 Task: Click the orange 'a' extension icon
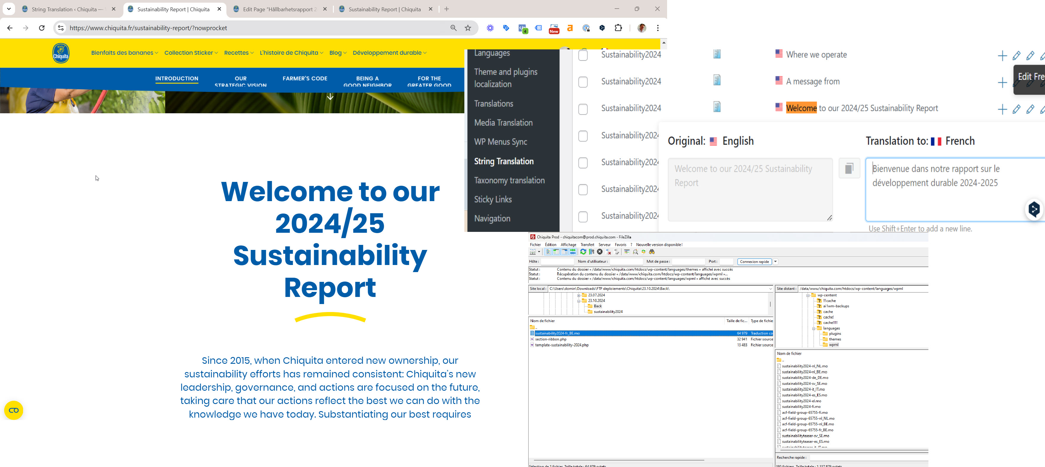point(570,28)
